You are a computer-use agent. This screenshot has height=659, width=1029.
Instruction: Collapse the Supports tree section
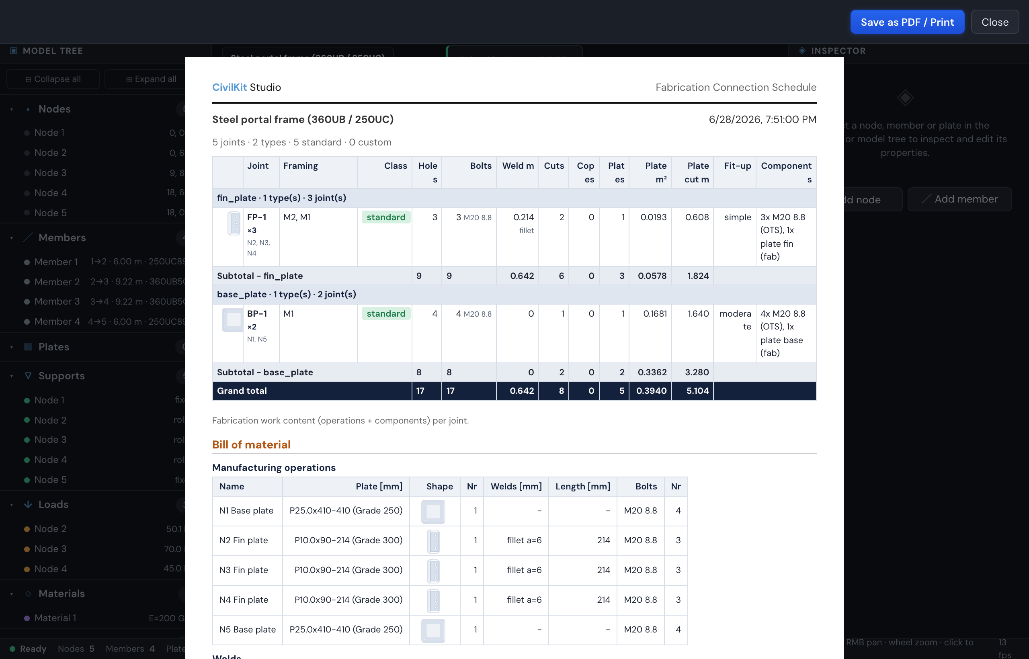pos(12,376)
